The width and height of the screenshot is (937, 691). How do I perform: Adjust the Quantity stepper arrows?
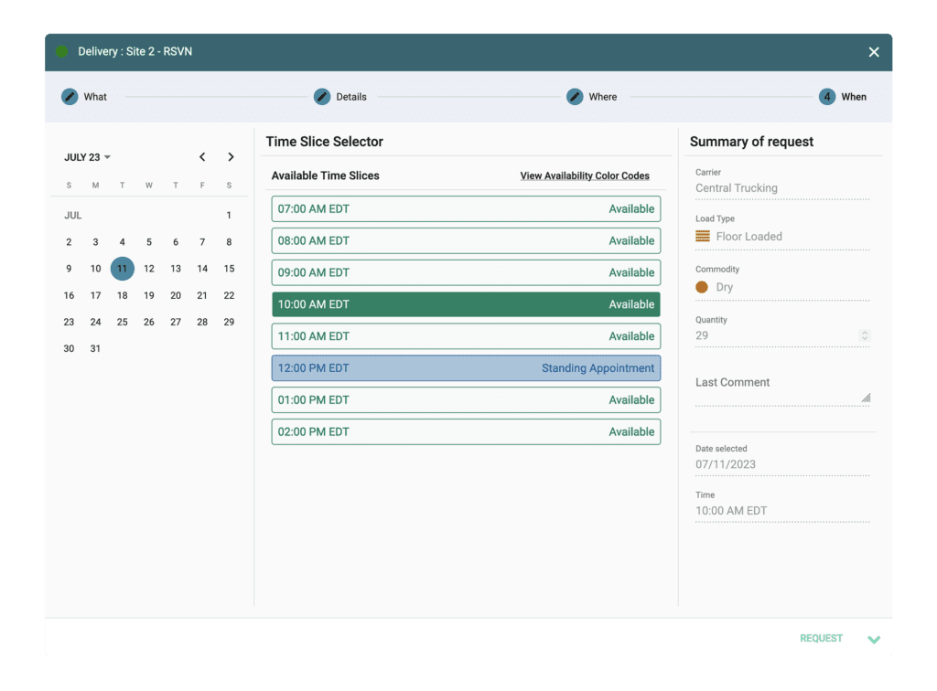[864, 336]
